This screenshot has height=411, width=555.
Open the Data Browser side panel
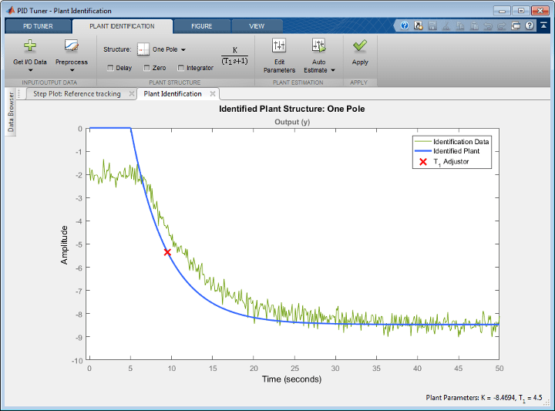[11, 113]
